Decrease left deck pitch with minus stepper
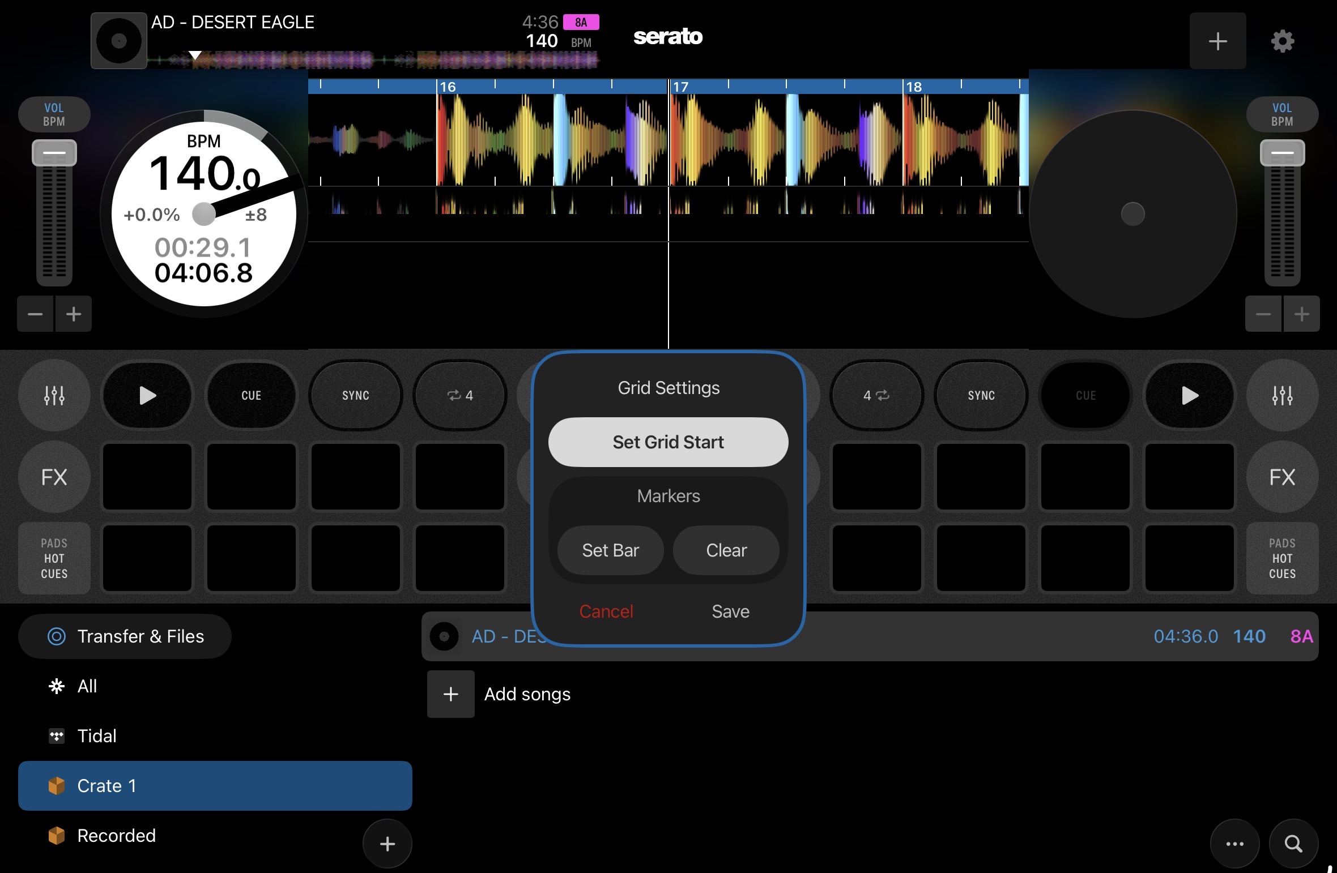Viewport: 1337px width, 873px height. tap(35, 314)
